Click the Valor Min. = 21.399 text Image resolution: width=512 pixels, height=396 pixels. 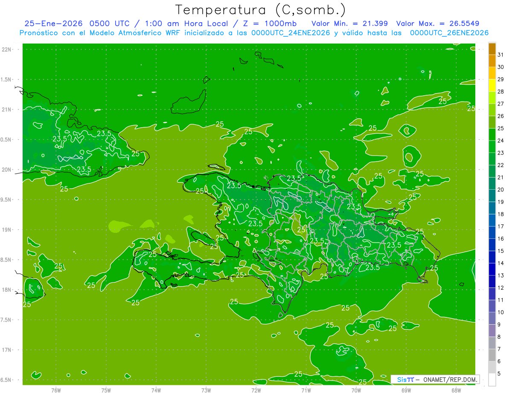click(x=349, y=23)
